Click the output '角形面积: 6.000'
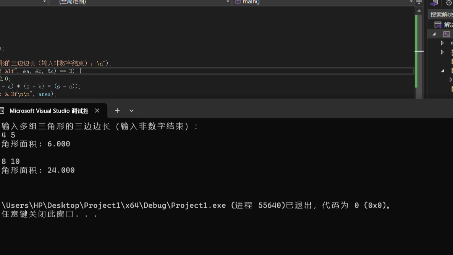The height and width of the screenshot is (255, 453). point(36,144)
